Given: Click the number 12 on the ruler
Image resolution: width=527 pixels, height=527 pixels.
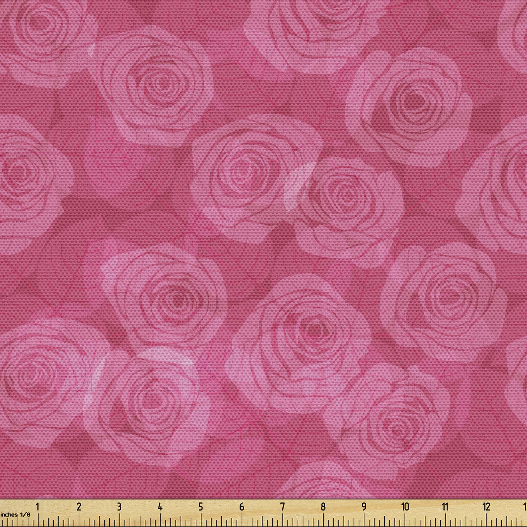Looking at the screenshot, I should (x=486, y=507).
